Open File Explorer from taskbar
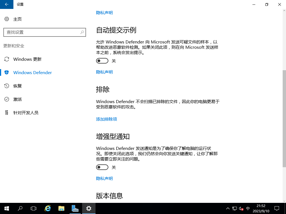286x214 pixels. [x=61, y=208]
